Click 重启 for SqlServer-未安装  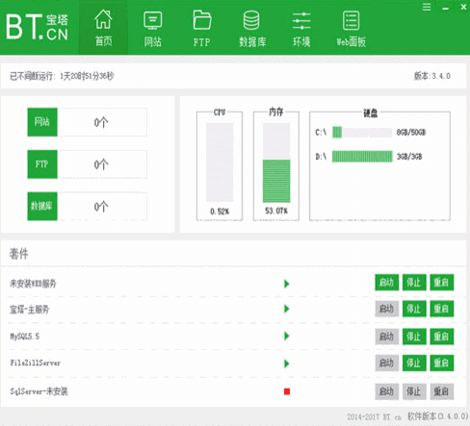[x=442, y=391]
